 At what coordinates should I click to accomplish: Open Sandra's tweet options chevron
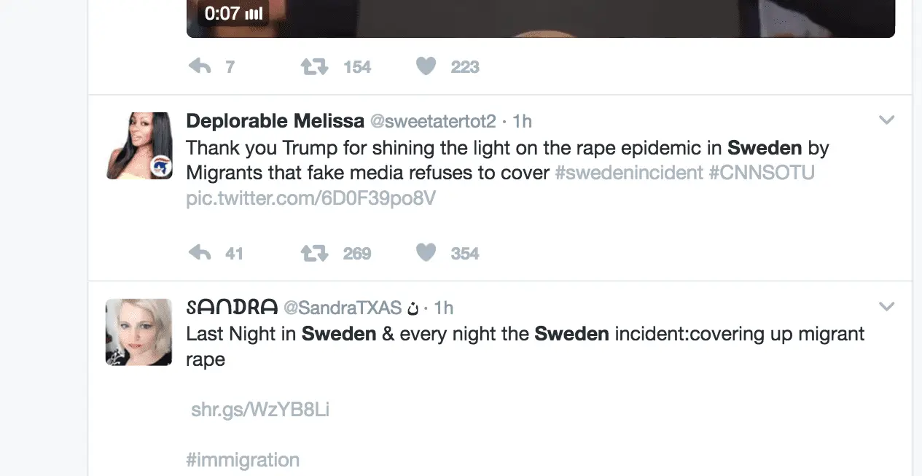pyautogui.click(x=886, y=307)
